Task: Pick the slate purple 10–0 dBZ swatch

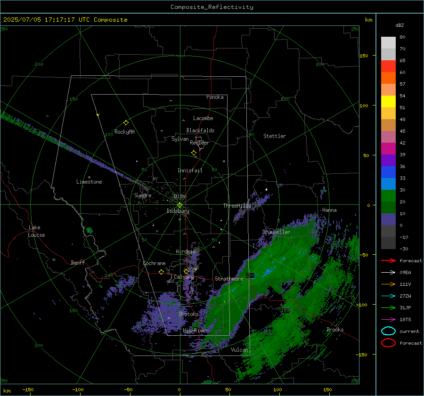Action: tap(388, 219)
